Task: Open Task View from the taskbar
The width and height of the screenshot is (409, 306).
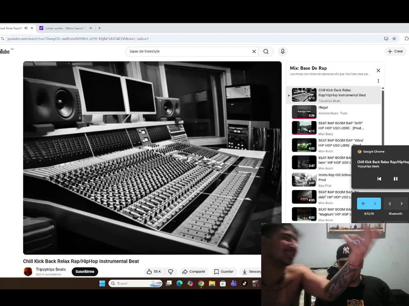Action: coord(169,283)
